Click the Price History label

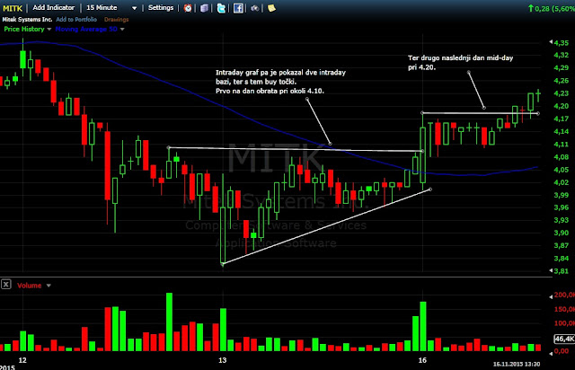[24, 29]
